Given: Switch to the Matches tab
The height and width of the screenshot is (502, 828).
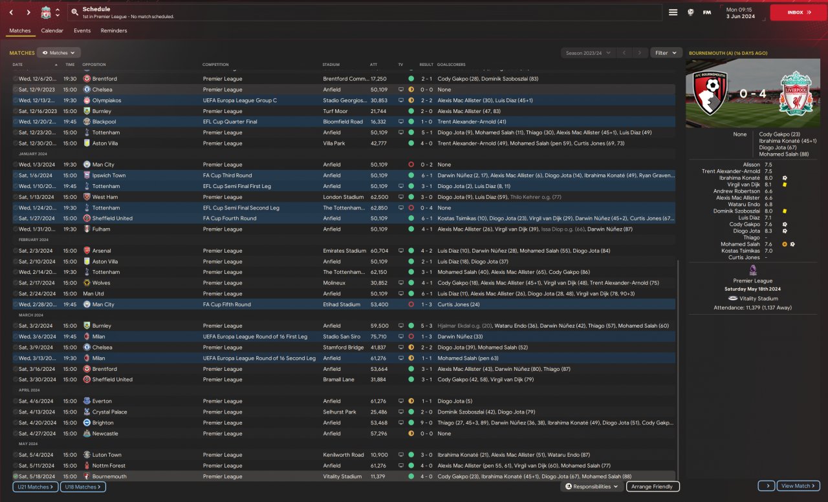Looking at the screenshot, I should 20,30.
